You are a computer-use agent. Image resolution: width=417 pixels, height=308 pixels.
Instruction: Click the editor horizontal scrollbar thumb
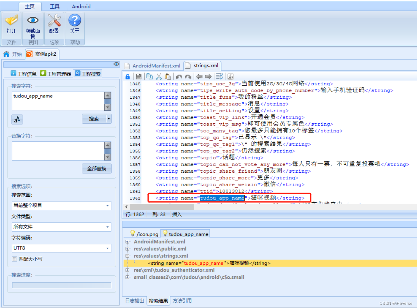tap(162, 207)
